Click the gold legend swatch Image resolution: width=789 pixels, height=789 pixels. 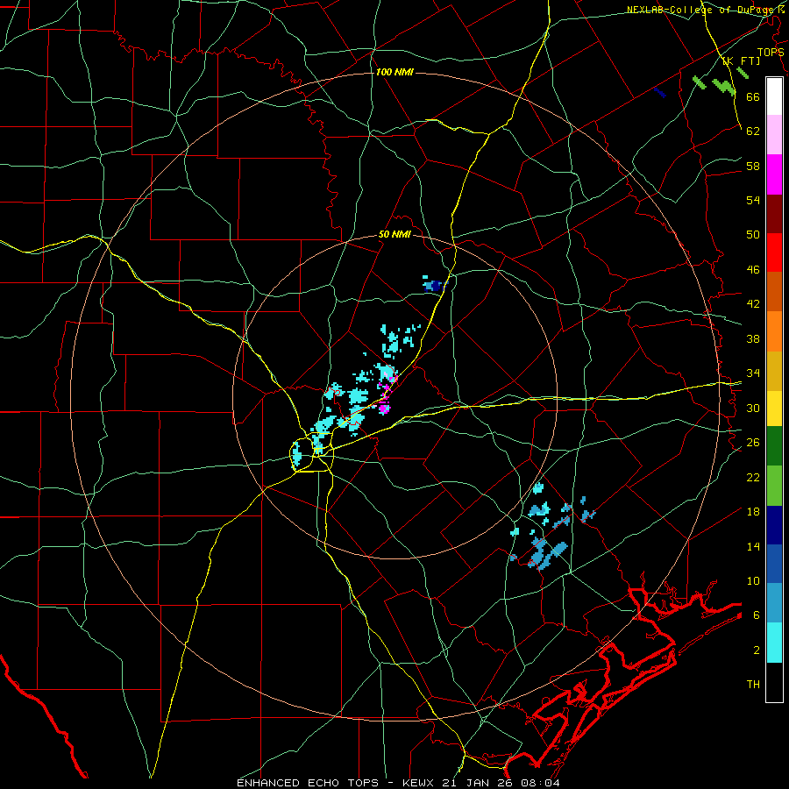774,370
